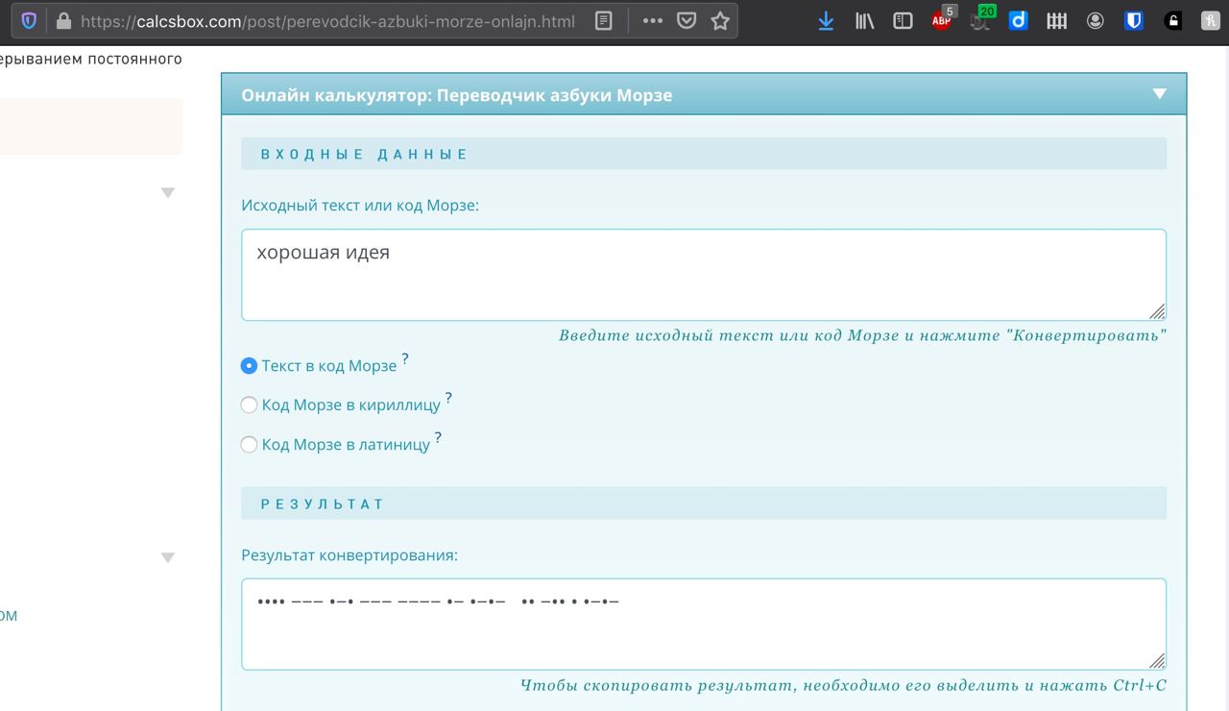Grab the resize handle of source textarea
The width and height of the screenshot is (1229, 711).
(1158, 311)
